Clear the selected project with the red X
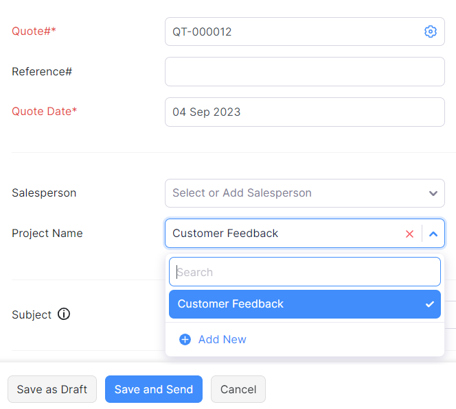 410,234
